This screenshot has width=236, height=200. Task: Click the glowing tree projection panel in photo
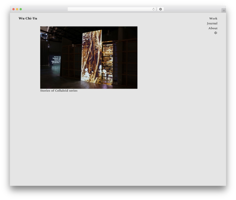click(x=92, y=57)
